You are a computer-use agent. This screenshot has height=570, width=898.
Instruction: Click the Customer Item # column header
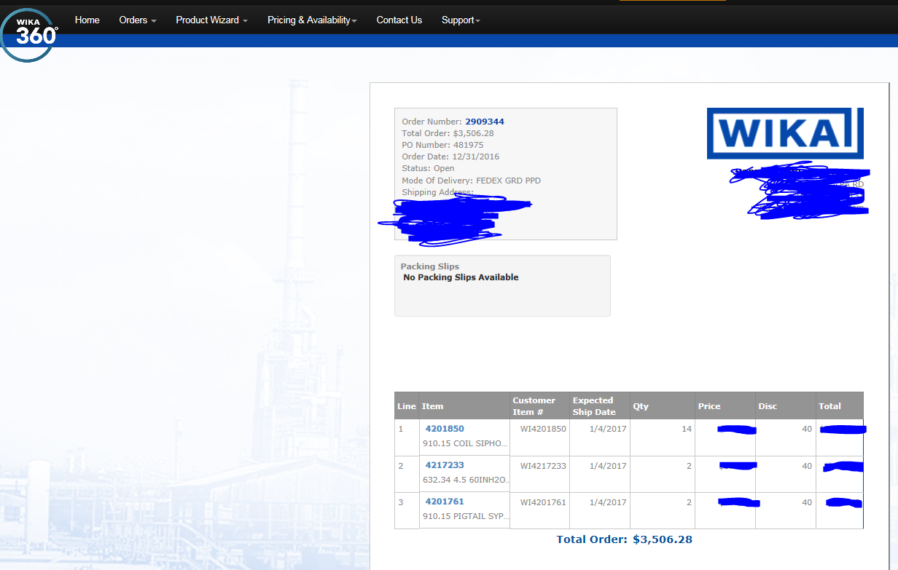[540, 405]
